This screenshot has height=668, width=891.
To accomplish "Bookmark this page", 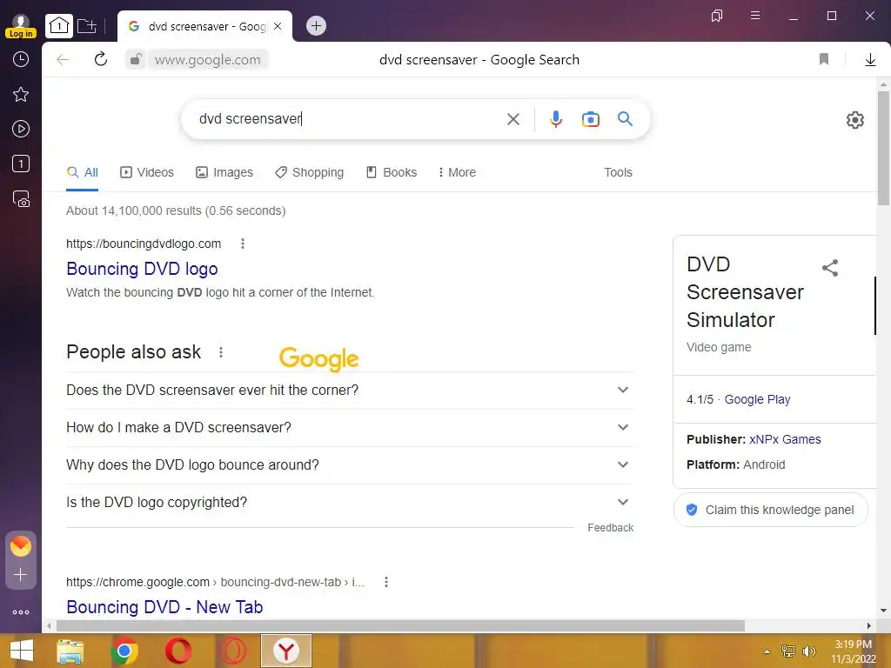I will pyautogui.click(x=823, y=59).
